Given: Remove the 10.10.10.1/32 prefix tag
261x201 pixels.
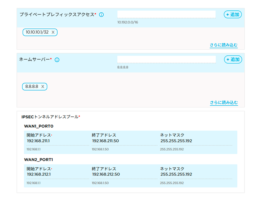Looking at the screenshot, I should pyautogui.click(x=53, y=32).
